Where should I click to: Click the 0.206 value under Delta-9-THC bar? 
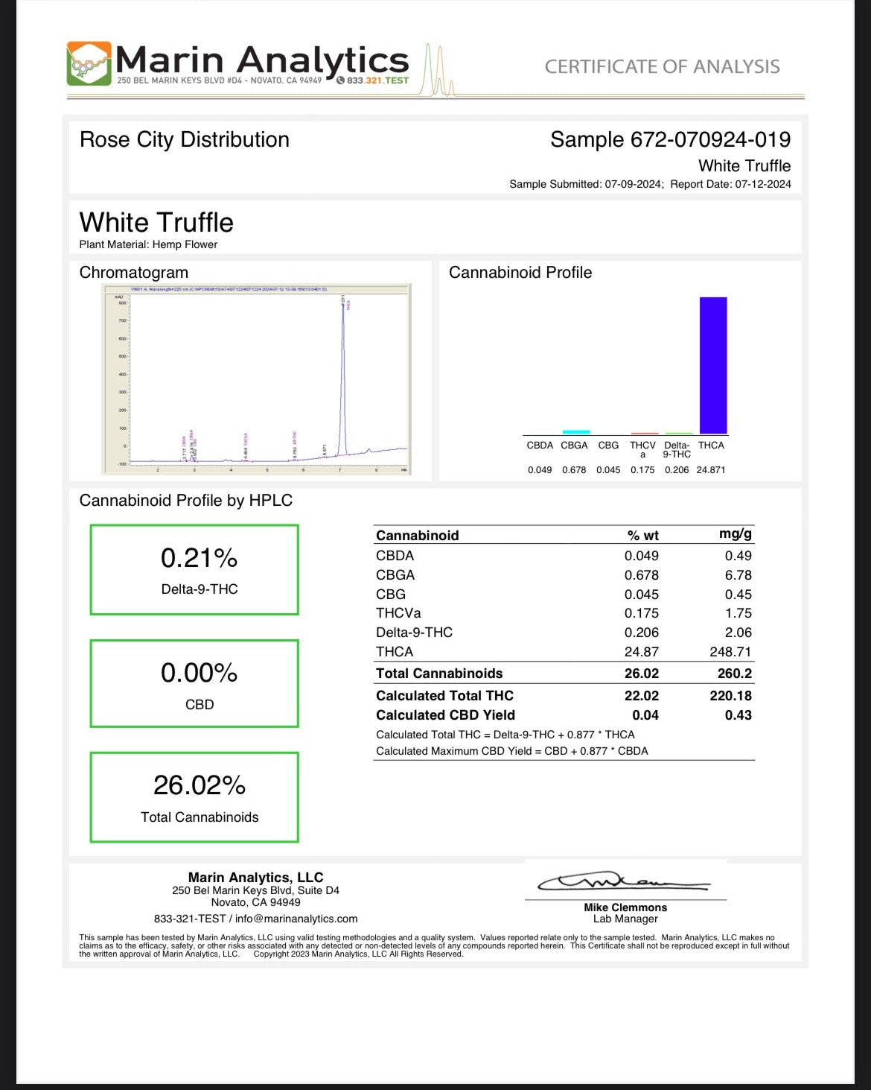click(x=677, y=470)
